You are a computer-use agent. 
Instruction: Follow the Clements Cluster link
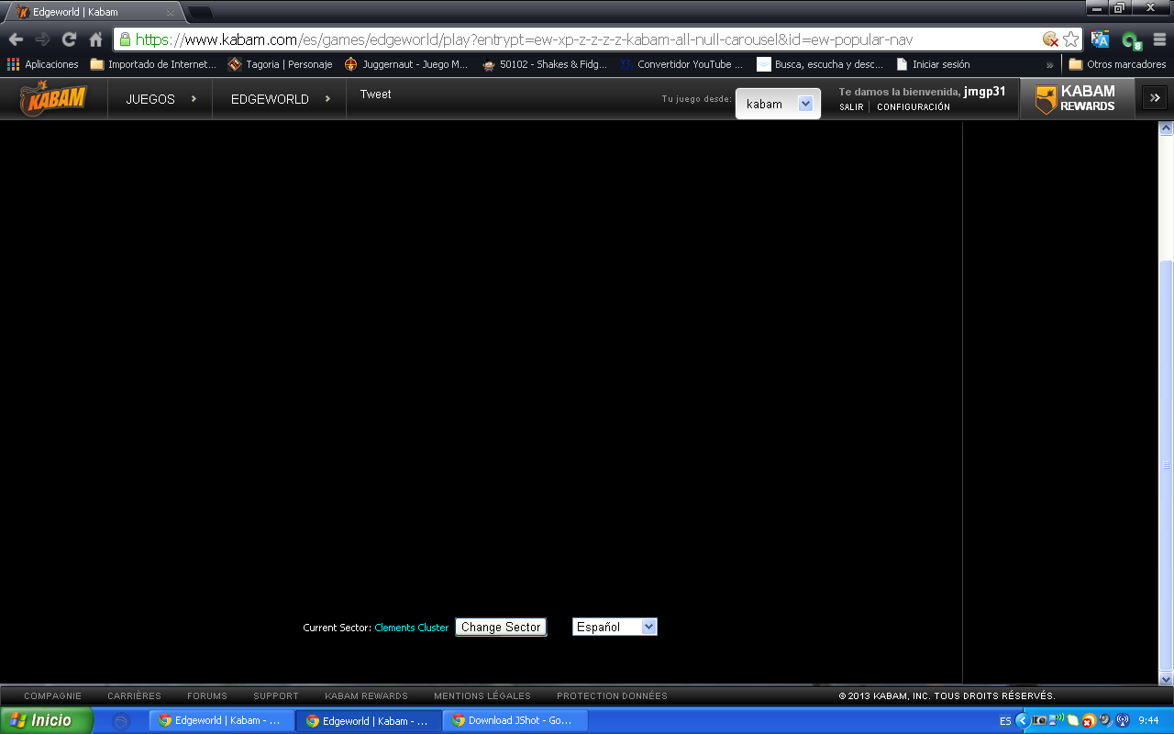[412, 628]
